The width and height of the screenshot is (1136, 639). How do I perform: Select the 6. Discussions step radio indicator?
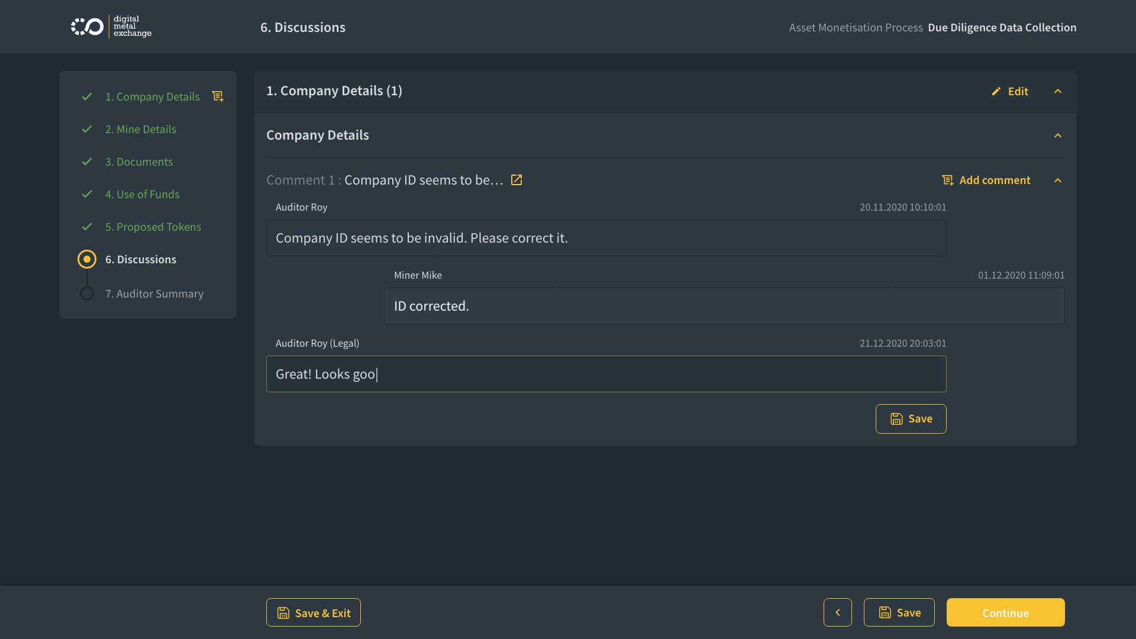[x=87, y=259]
